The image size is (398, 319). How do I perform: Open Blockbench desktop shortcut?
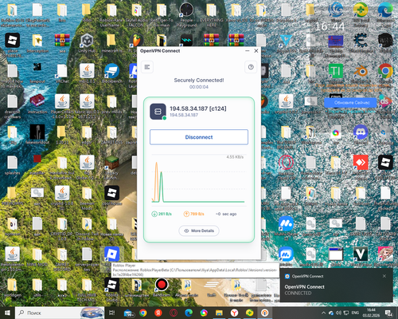[x=111, y=73]
